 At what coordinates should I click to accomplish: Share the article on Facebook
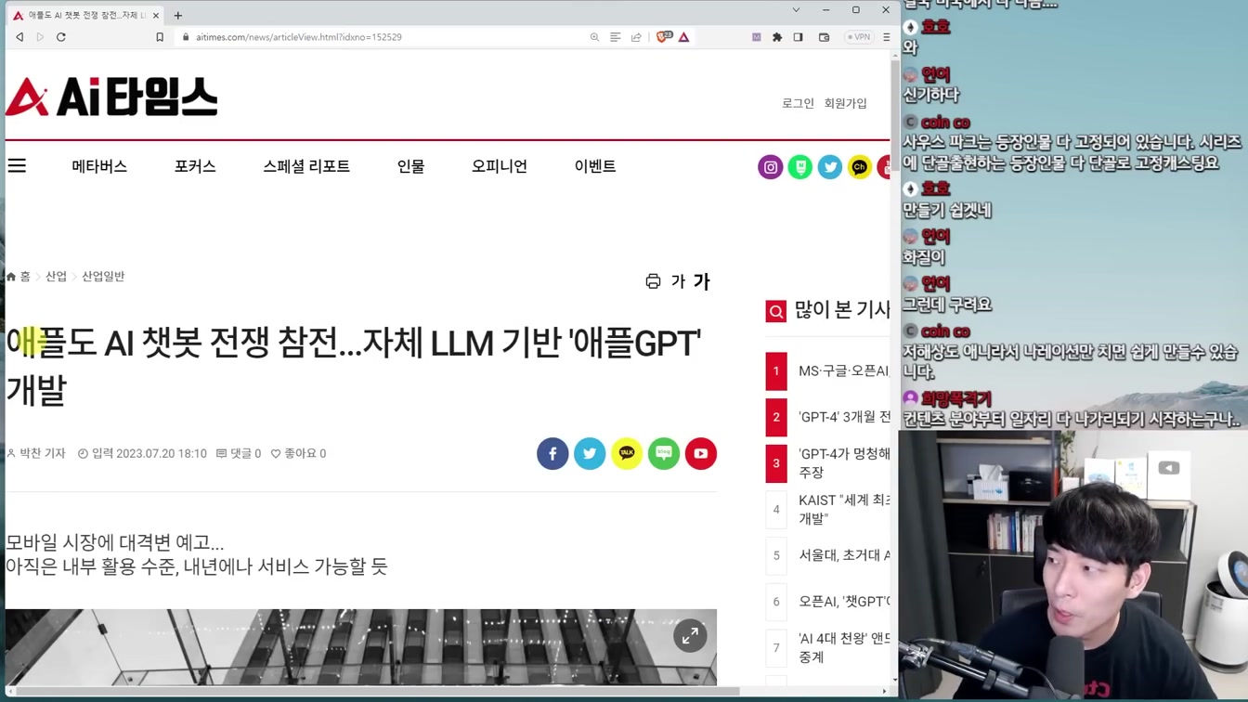coord(552,453)
